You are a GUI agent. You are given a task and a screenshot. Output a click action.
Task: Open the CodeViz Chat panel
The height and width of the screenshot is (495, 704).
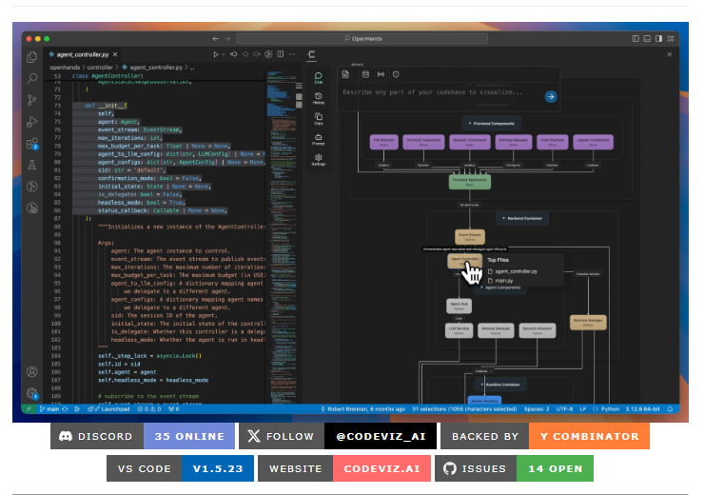click(319, 77)
